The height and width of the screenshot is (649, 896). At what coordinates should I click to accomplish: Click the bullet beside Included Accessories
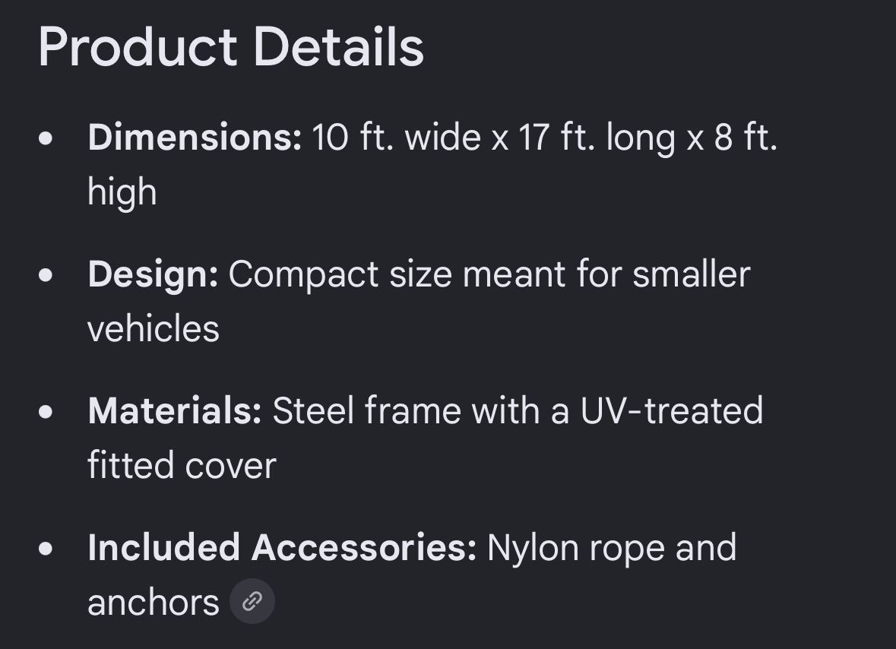pos(46,549)
